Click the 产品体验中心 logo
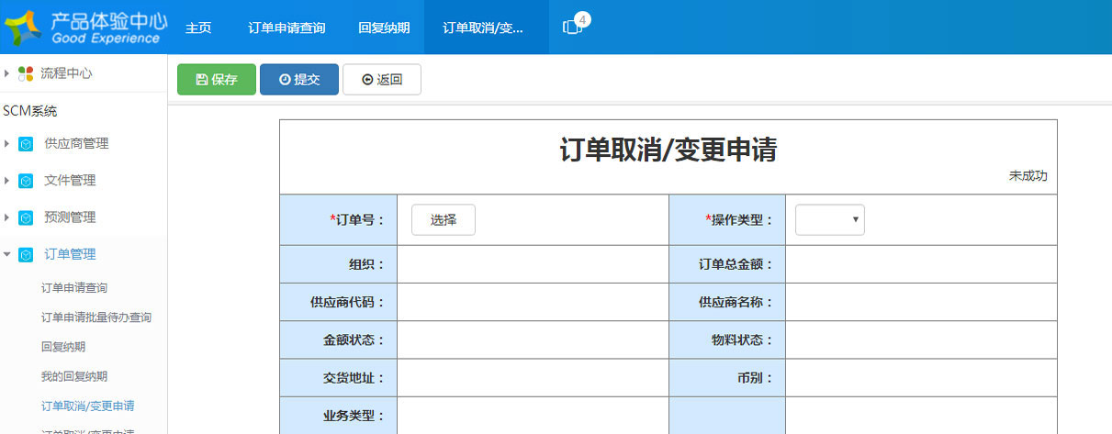This screenshot has height=434, width=1112. click(x=84, y=28)
